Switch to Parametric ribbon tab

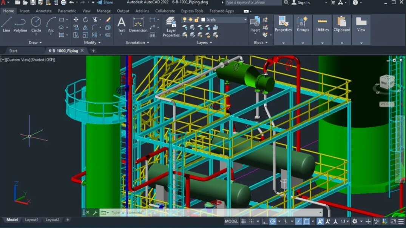click(67, 11)
